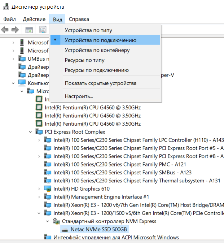Collapse the PCI Express Root Complex node
This screenshot has width=224, height=243.
31,132
